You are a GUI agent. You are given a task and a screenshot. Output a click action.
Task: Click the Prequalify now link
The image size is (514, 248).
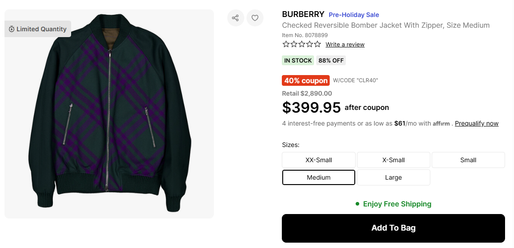[476, 123]
